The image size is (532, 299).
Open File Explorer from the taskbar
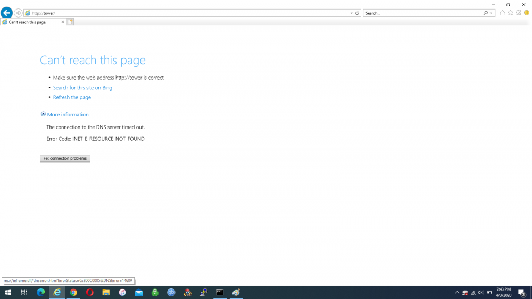(106, 292)
